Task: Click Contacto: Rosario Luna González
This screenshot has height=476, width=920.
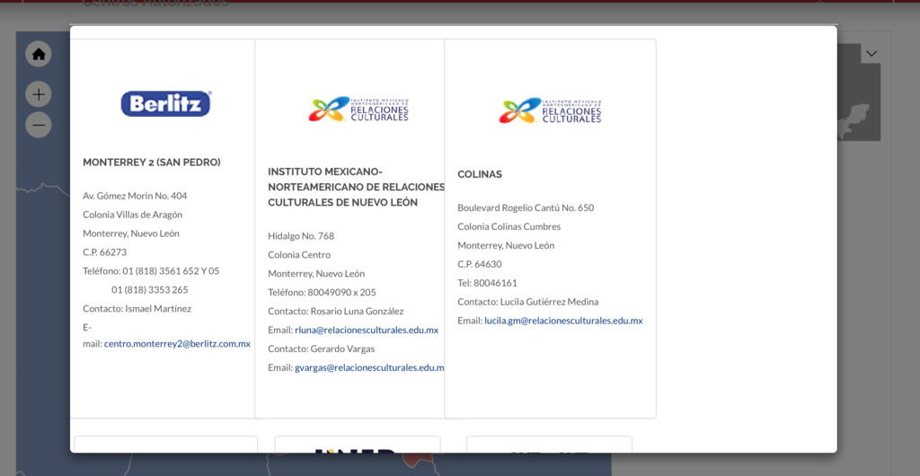Action: [336, 312]
